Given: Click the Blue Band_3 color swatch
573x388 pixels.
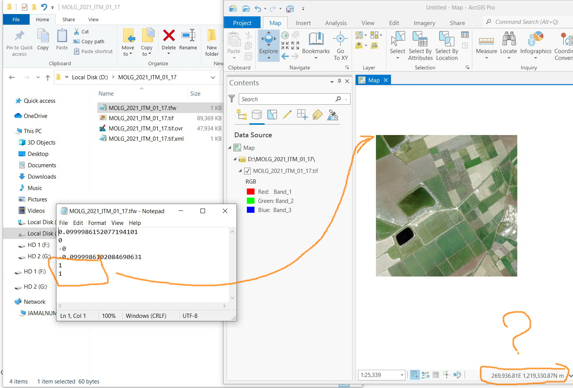Looking at the screenshot, I should click(x=250, y=210).
